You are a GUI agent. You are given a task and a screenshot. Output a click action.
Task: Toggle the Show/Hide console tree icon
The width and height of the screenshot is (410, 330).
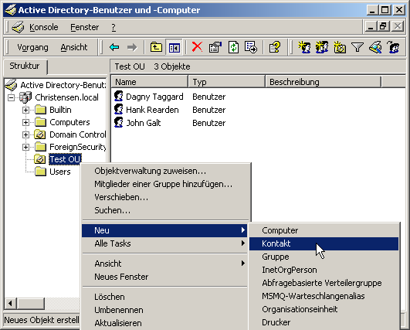[175, 47]
